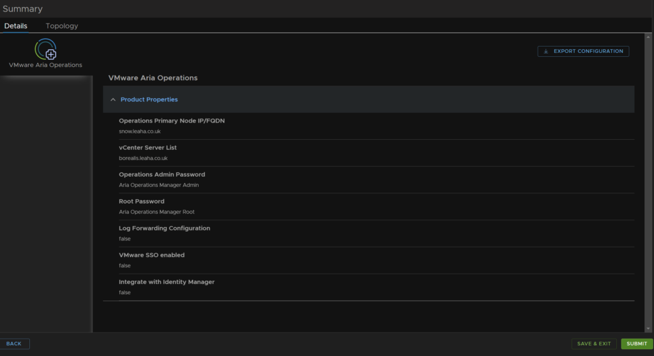Click Integrate with Identity Manager row
Viewport: 654px width, 356px height.
(376, 287)
